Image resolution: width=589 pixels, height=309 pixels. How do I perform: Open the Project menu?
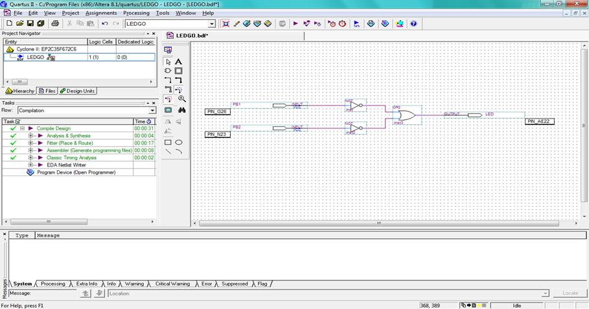[70, 13]
